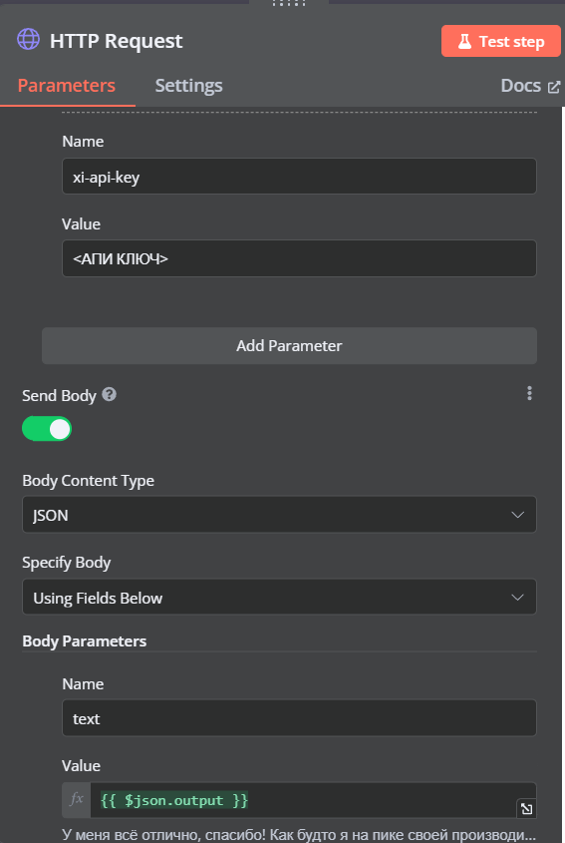
Task: Click the flask icon on Test step
Action: point(464,41)
